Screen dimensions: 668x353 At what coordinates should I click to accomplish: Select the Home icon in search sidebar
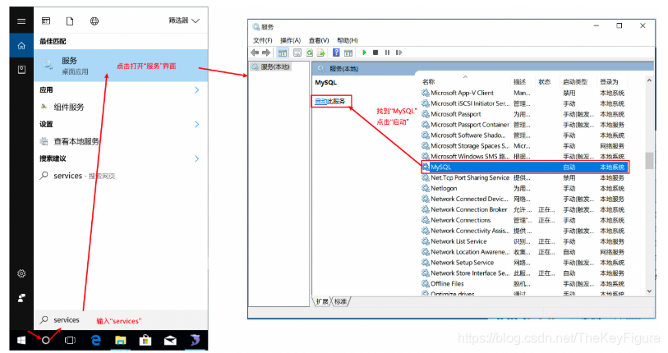click(21, 46)
